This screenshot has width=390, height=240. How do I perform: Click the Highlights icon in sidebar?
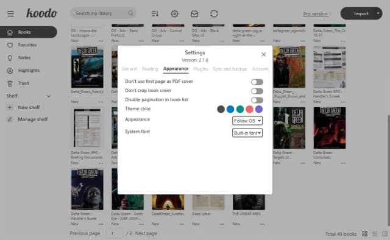(10, 71)
